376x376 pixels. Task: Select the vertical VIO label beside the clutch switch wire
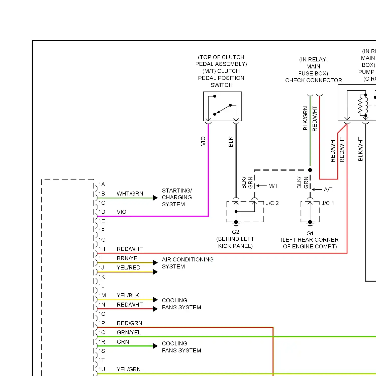point(203,141)
